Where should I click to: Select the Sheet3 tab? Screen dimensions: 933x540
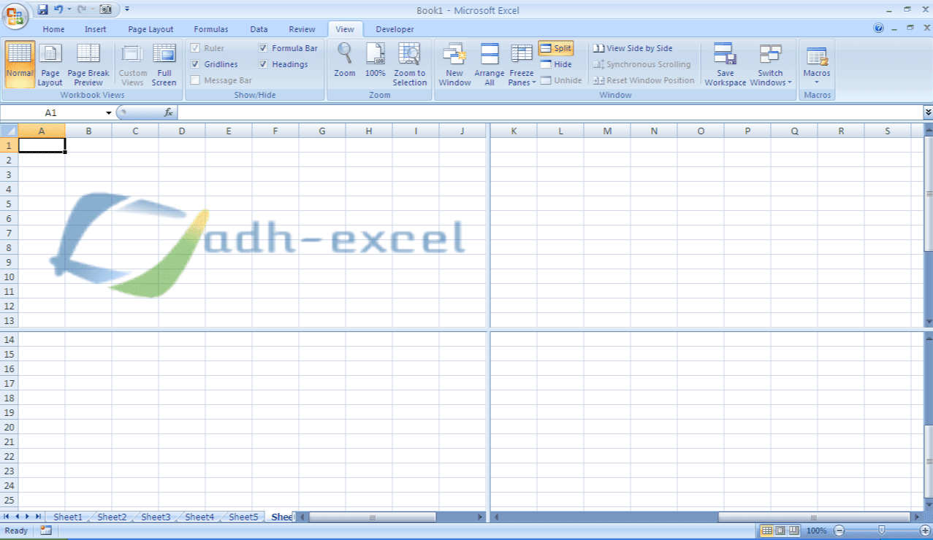tap(156, 517)
